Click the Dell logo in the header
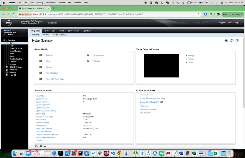The image size is (245, 158). click(9, 23)
